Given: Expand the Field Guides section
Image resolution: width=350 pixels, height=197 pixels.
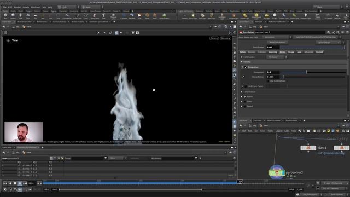Looking at the screenshot, I should click(242, 57).
